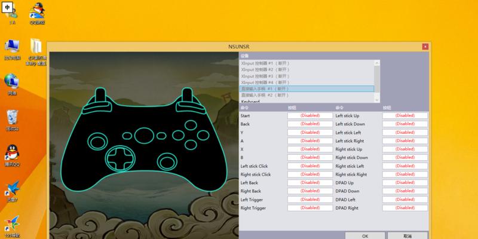The width and height of the screenshot is (478, 239).
Task: Click the X button binding field
Action: (x=310, y=149)
